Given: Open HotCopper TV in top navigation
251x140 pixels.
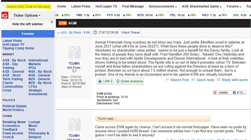Looking at the screenshot, I should [x=106, y=6].
